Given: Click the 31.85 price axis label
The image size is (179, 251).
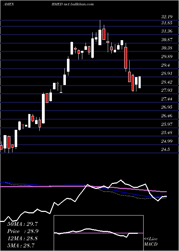Looking at the screenshot, I should point(166,23).
